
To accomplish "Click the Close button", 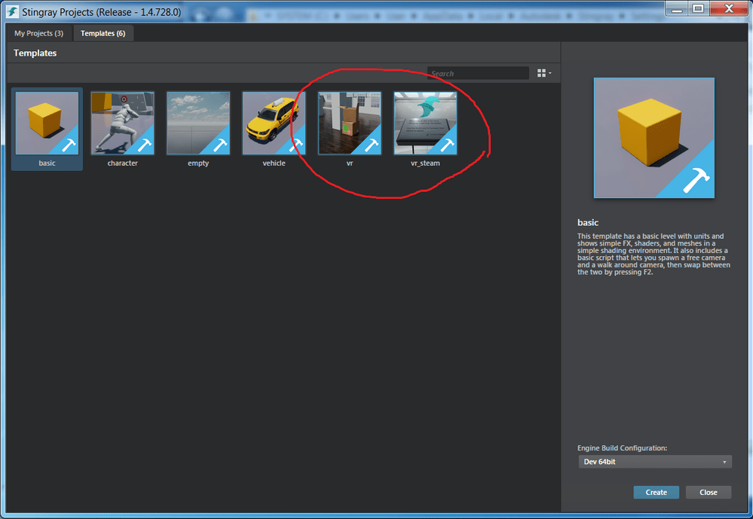I will pos(709,492).
